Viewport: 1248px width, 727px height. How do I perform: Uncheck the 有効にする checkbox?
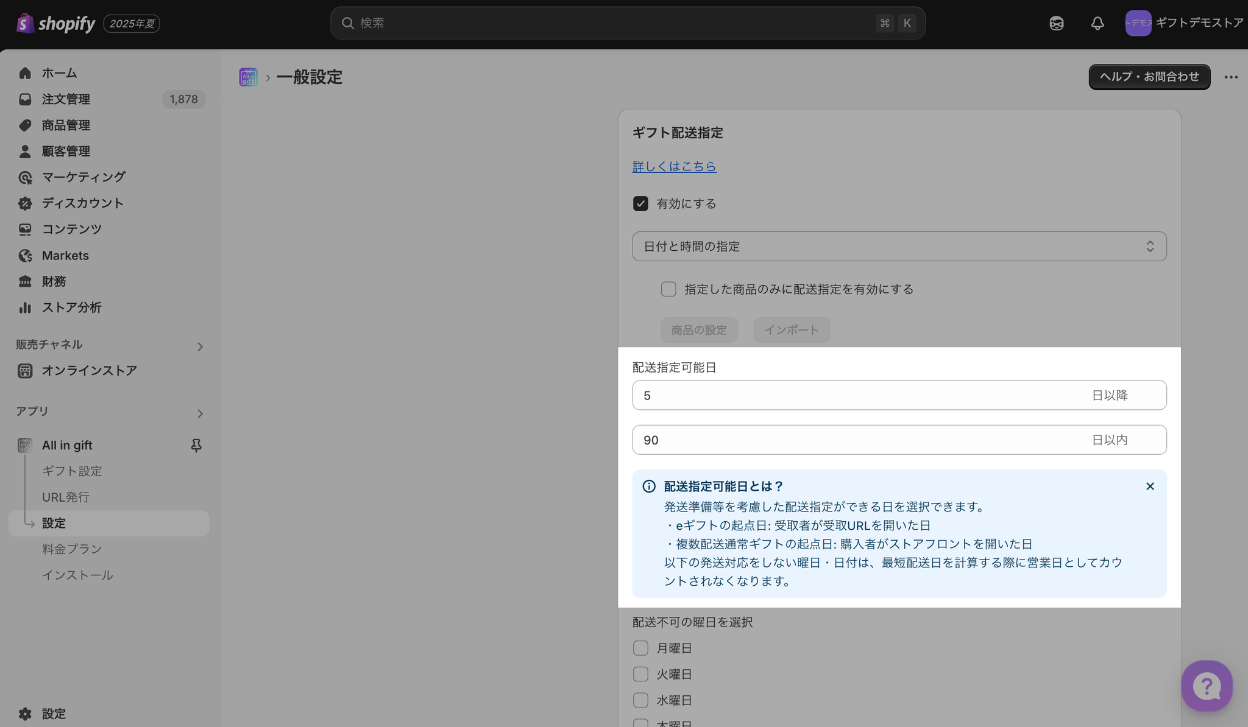point(640,203)
